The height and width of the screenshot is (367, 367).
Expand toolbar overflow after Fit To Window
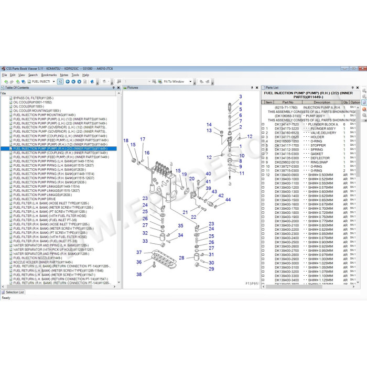tap(195, 83)
